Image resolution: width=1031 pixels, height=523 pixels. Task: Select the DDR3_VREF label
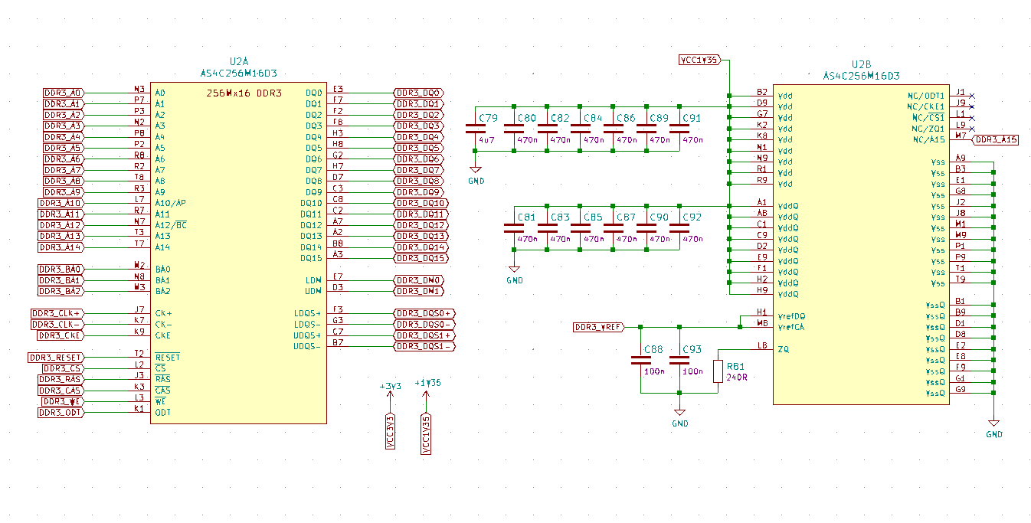pos(598,327)
